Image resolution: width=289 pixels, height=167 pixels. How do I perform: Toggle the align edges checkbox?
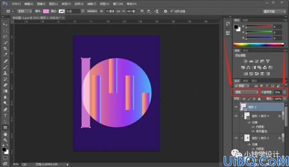(x=172, y=11)
